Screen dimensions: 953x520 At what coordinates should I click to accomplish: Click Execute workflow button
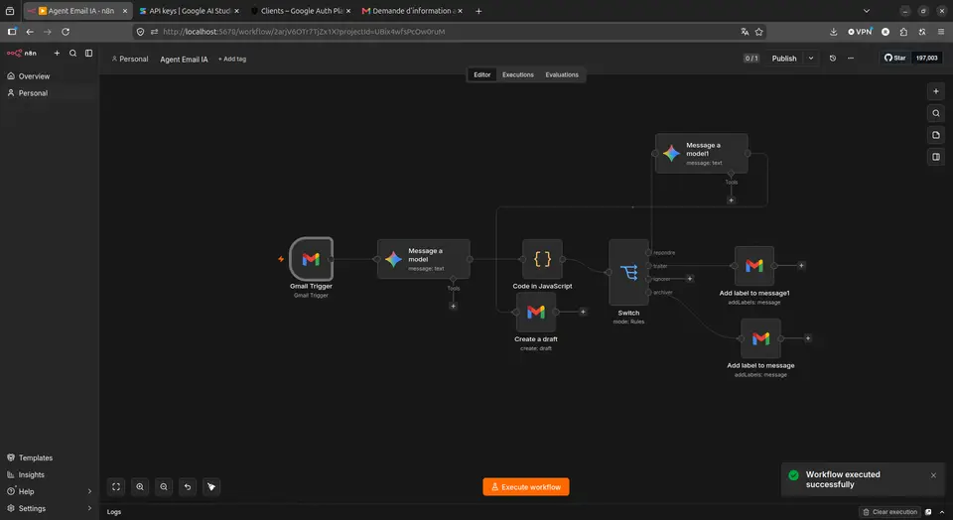click(526, 487)
